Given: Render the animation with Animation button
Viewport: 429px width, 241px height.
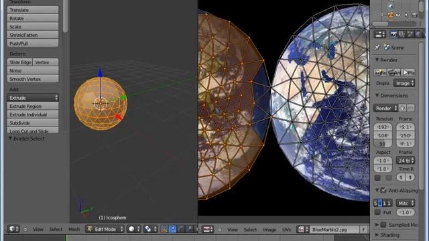Looking at the screenshot, I should tap(394, 72).
